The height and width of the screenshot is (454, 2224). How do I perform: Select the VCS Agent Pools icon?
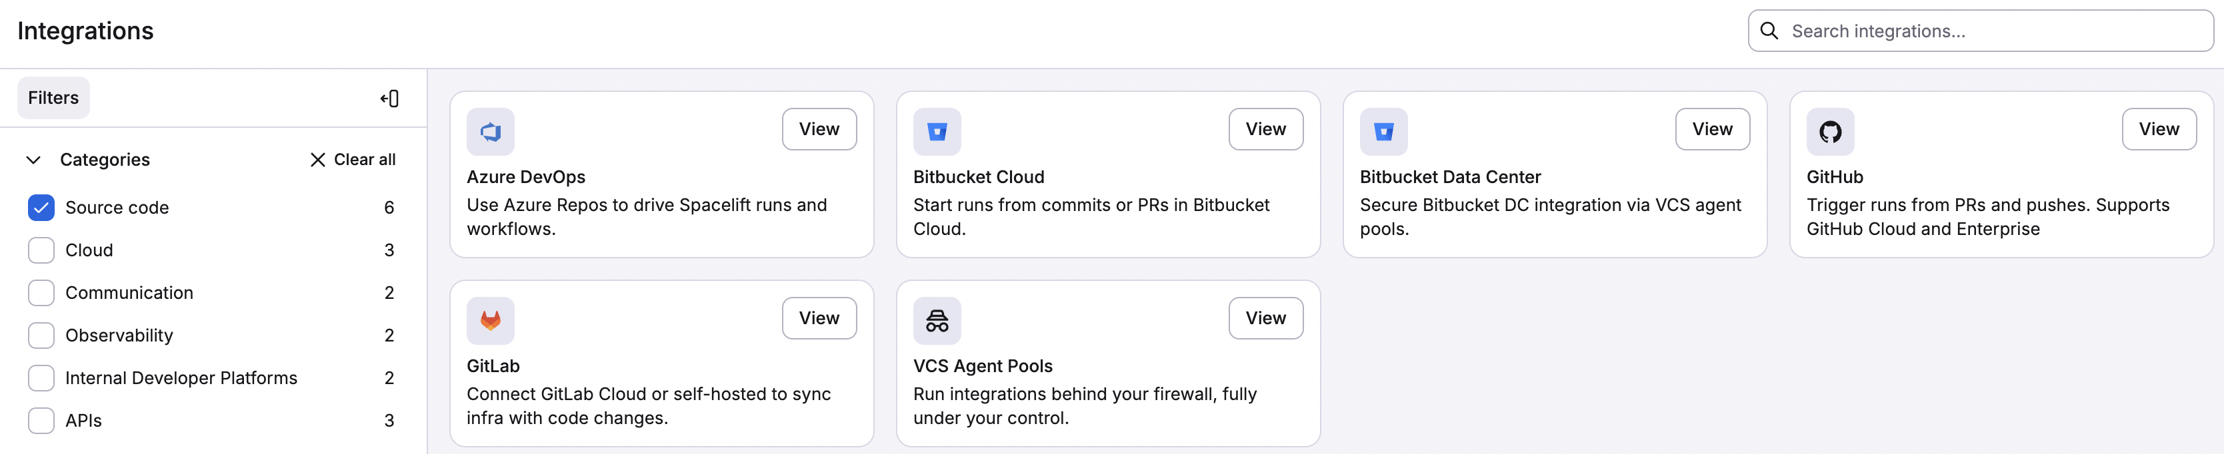pyautogui.click(x=937, y=320)
